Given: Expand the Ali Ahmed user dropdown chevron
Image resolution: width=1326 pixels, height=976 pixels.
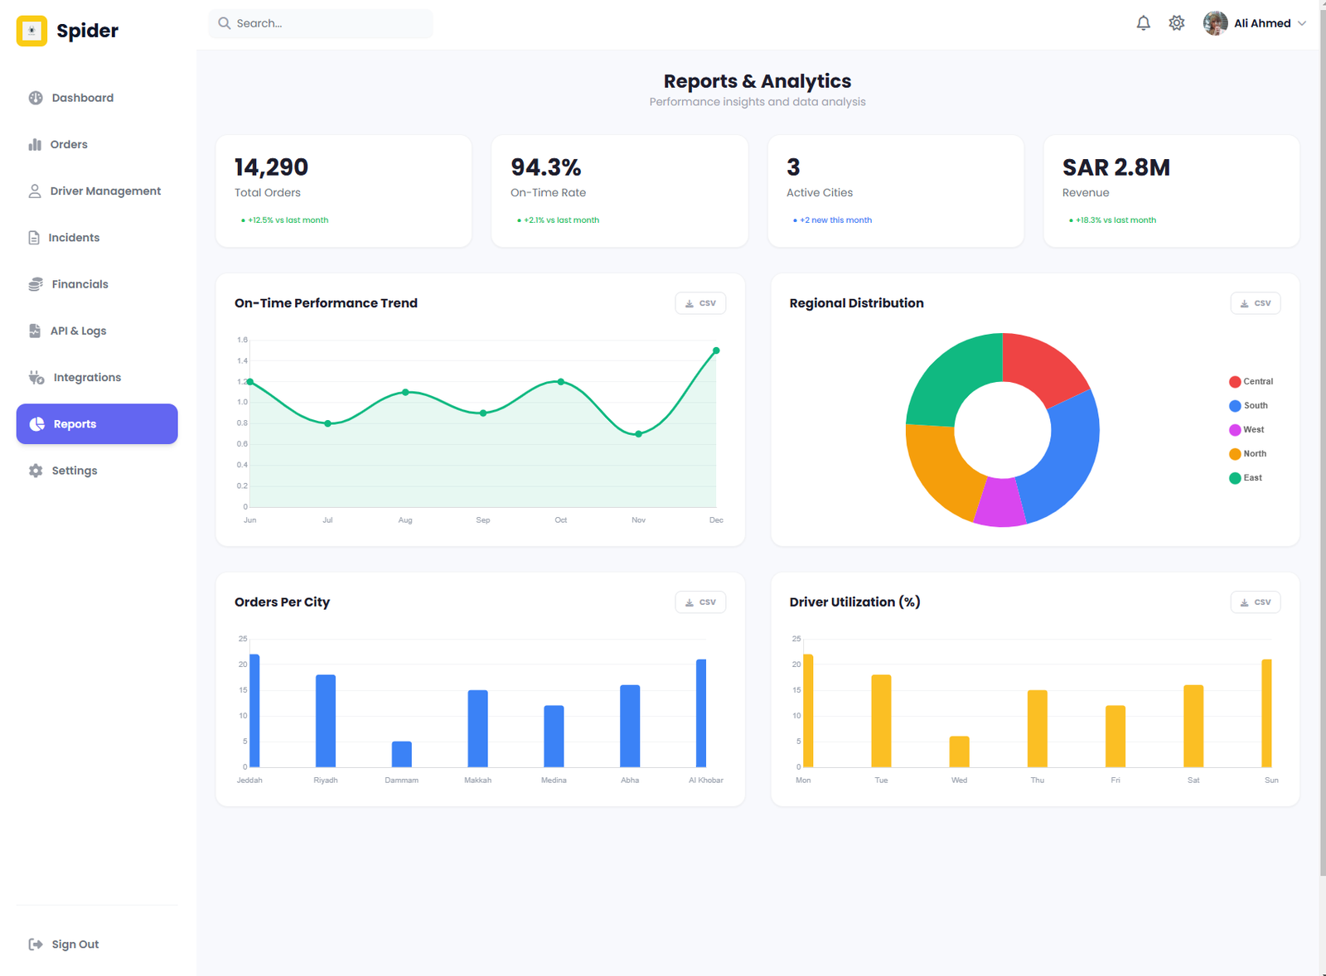Looking at the screenshot, I should 1302,23.
